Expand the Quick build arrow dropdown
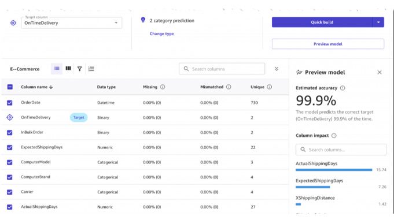The image size is (394, 220). [x=378, y=22]
